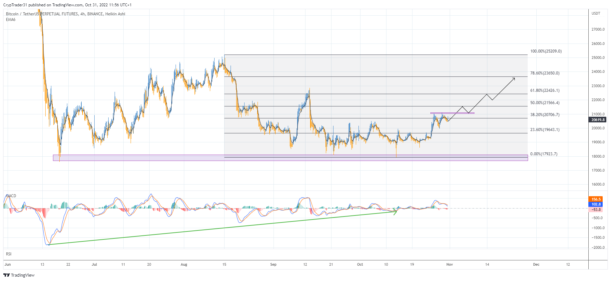611x281 pixels.
Task: Click the 100.00%(25209.0) Fibonacci label
Action: tap(546, 51)
